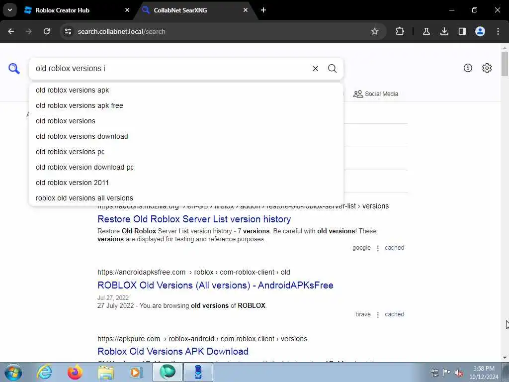
Task: Open the tab search dropdown arrow
Action: click(10, 10)
